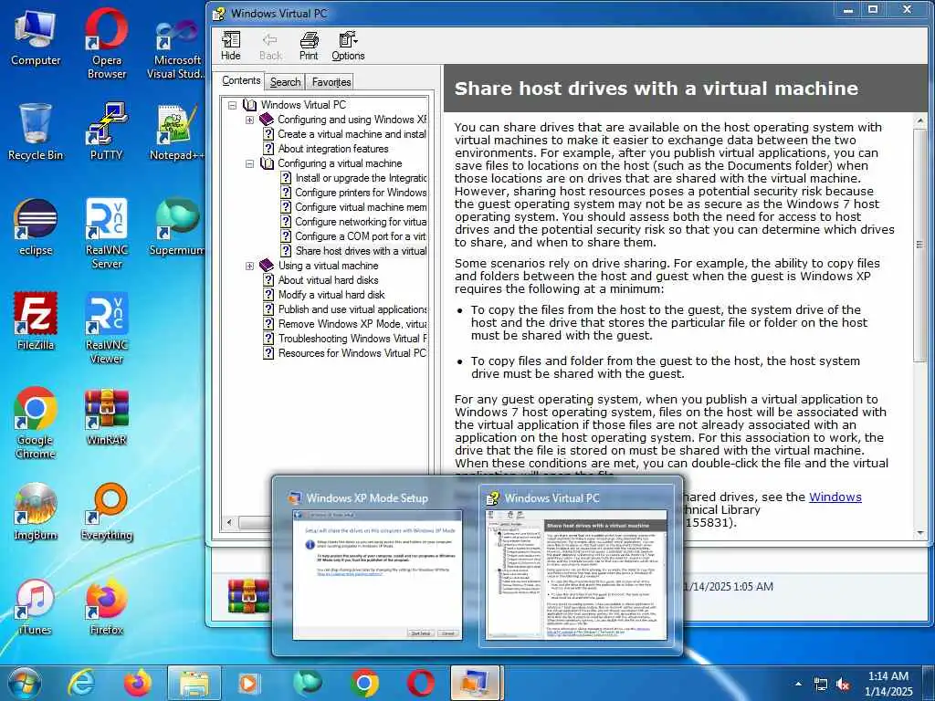Click the Print toolbar icon
Screen dimensions: 935x701
pyautogui.click(x=309, y=46)
